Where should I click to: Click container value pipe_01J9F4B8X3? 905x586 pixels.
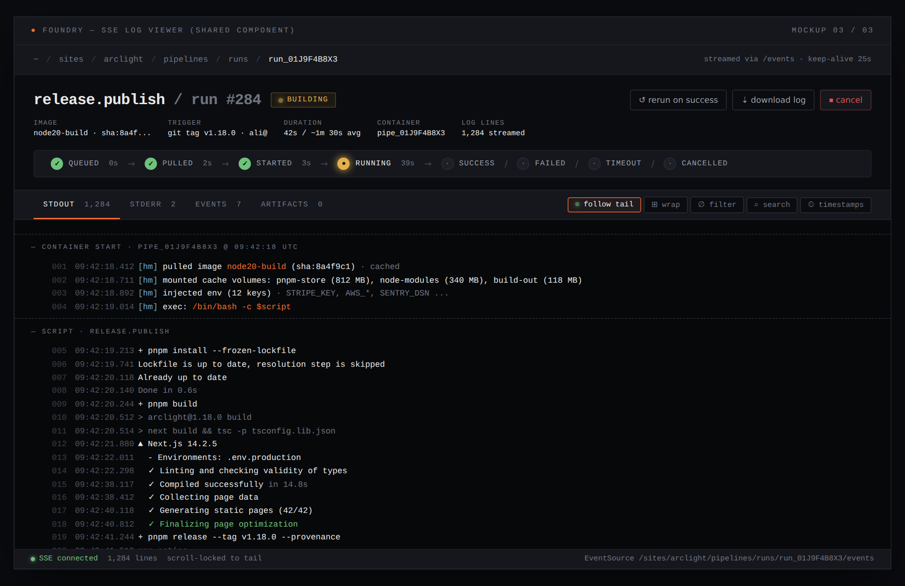(x=411, y=133)
